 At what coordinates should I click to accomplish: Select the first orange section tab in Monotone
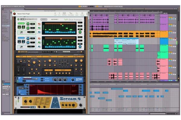(21, 56)
